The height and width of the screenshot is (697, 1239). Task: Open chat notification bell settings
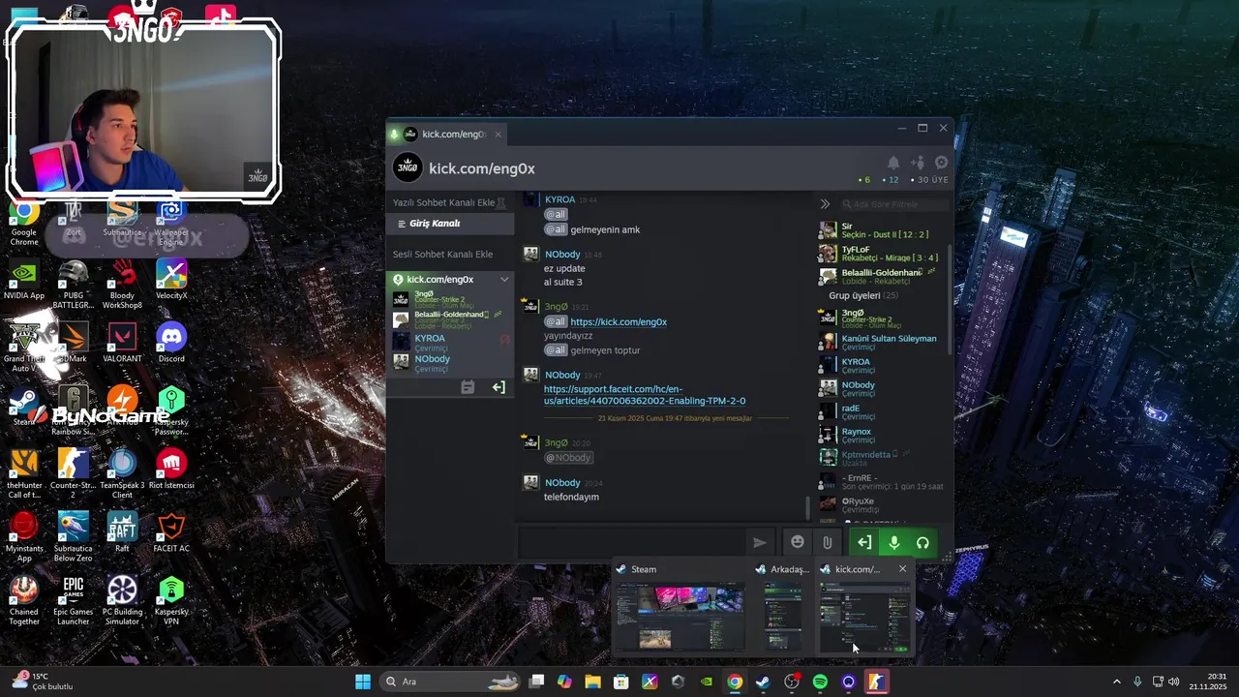(x=893, y=163)
